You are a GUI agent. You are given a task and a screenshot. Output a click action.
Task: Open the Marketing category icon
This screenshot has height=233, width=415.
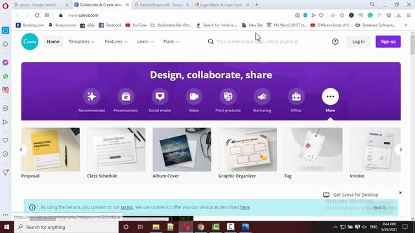[x=262, y=96]
